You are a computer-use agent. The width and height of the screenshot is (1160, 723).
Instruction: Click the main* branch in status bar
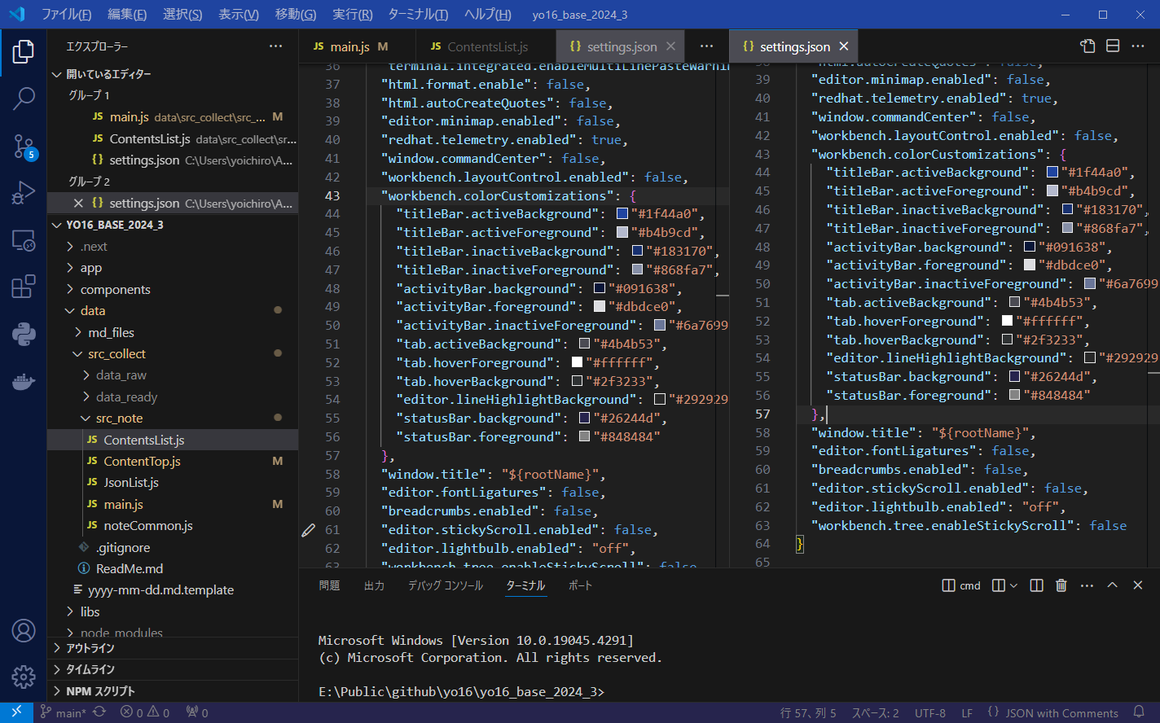63,712
